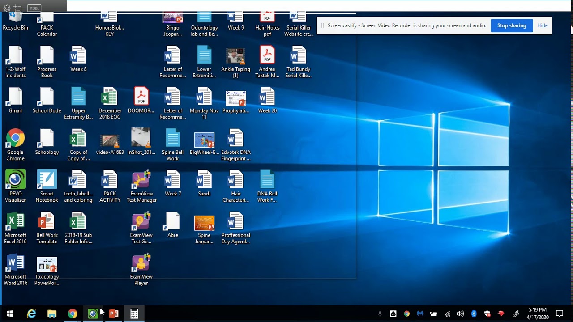This screenshot has width=573, height=322.
Task: Switch to IPEVO Visualizer on taskbar
Action: coord(93,314)
